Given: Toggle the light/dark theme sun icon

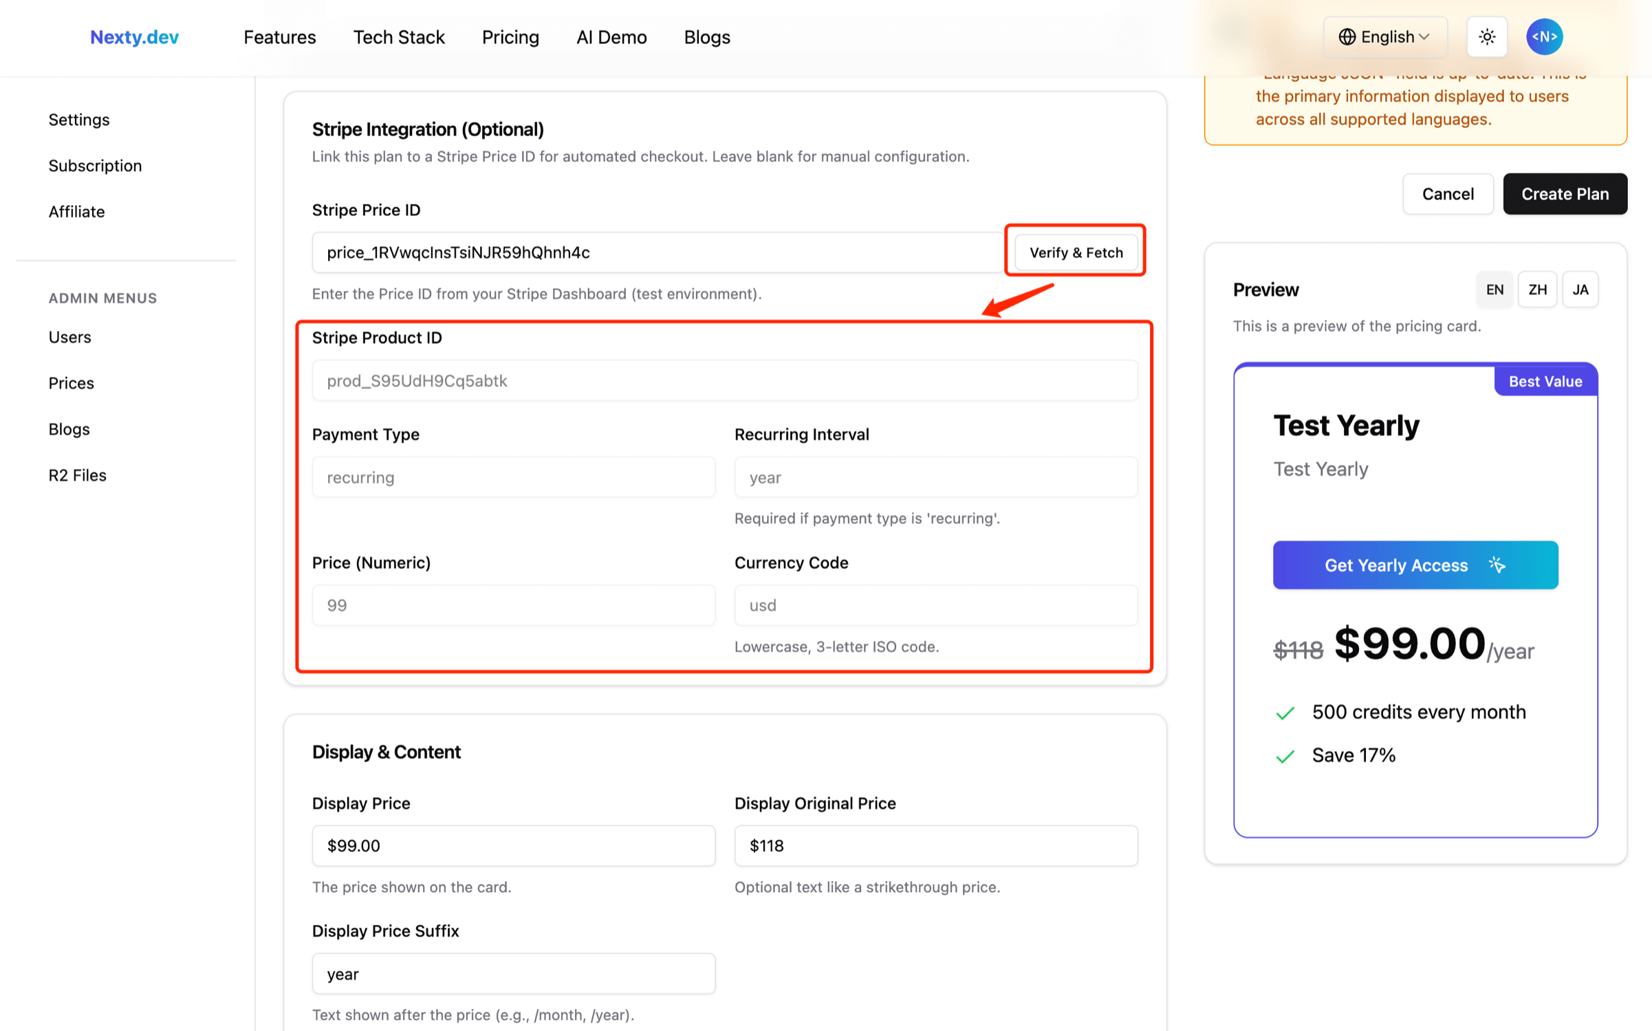Looking at the screenshot, I should 1486,37.
